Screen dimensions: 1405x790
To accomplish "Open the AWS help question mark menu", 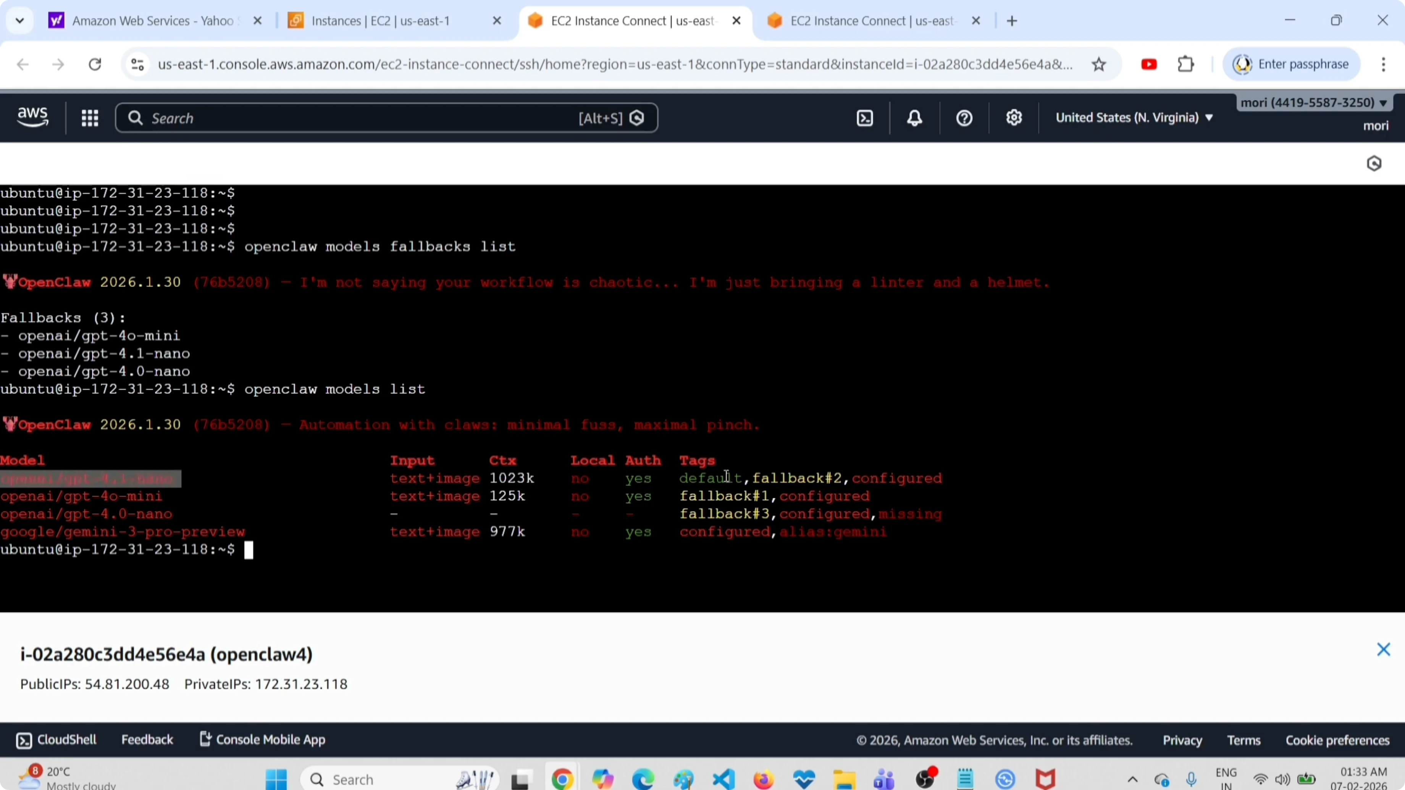I will coord(964,118).
